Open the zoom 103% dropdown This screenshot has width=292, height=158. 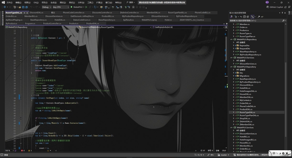9,150
